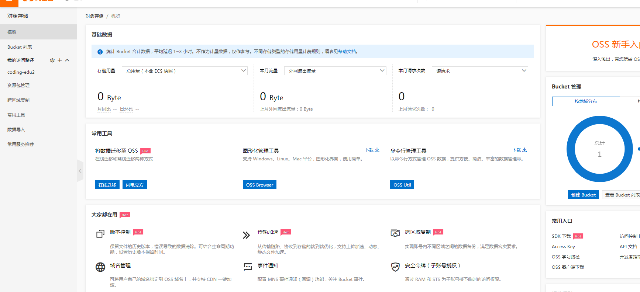Click the 对象存储 sidebar title

click(x=18, y=16)
